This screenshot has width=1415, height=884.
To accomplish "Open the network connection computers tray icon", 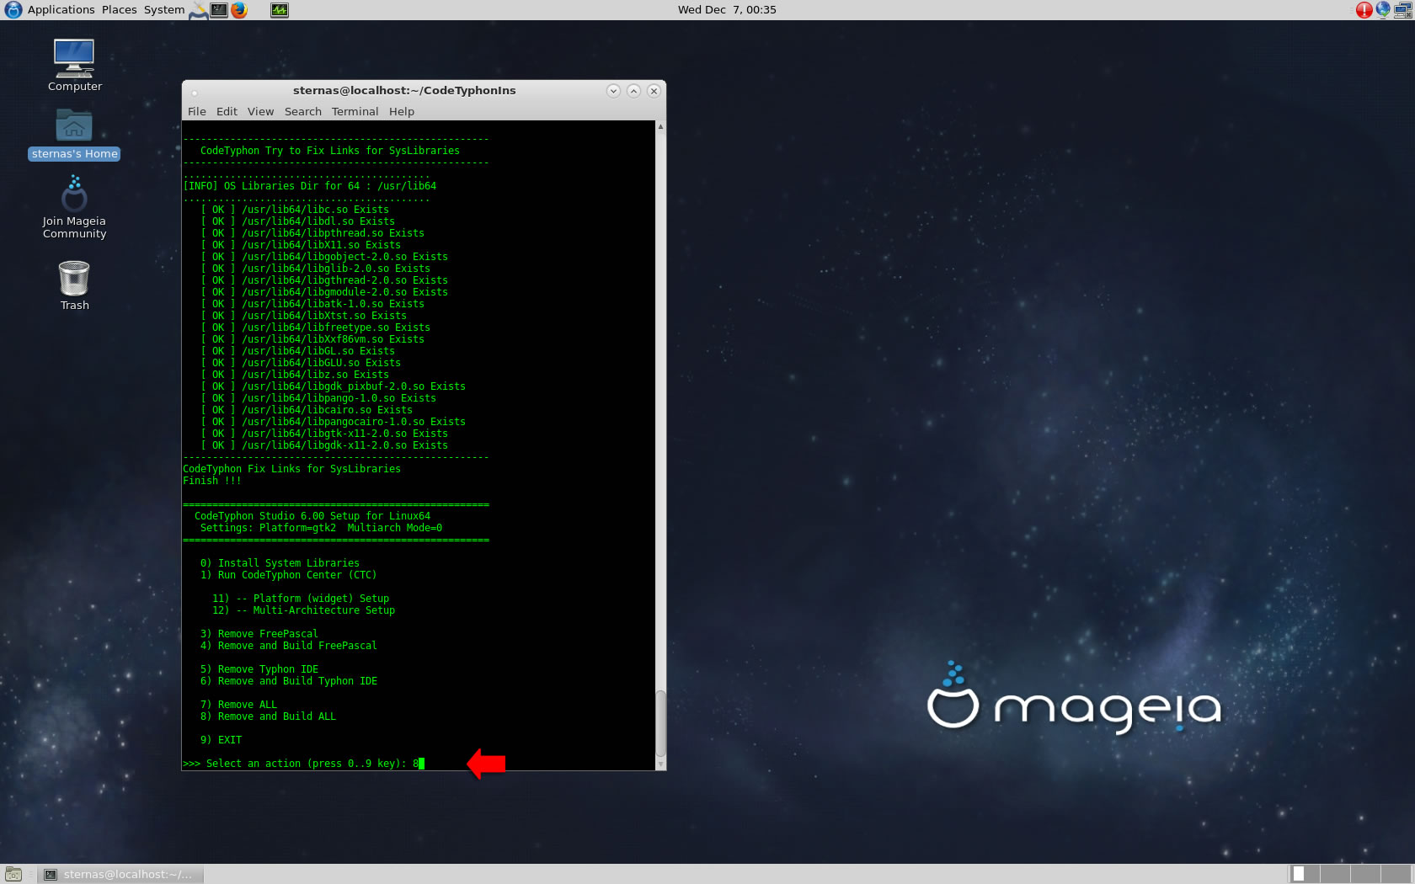I will pos(1403,10).
